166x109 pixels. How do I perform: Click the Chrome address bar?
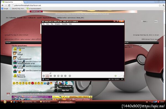click(x=85, y=6)
